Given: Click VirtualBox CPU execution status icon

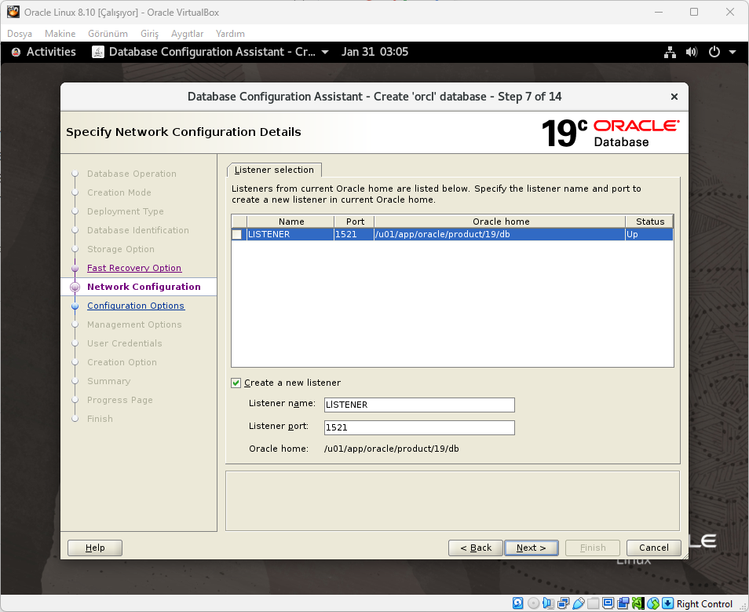Looking at the screenshot, I should pyautogui.click(x=638, y=603).
